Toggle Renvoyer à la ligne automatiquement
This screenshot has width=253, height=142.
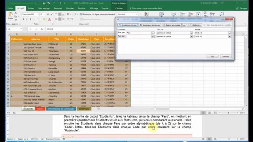tap(98, 14)
